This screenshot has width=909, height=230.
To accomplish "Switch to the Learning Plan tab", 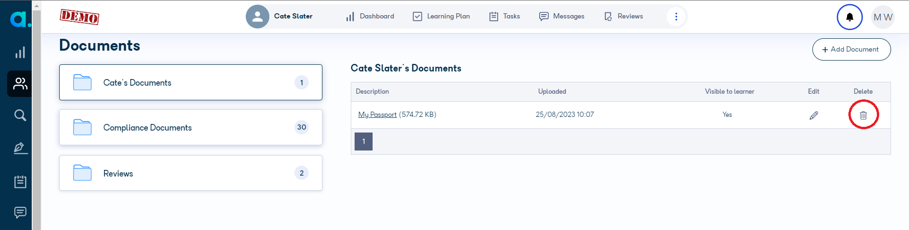I will (x=441, y=17).
